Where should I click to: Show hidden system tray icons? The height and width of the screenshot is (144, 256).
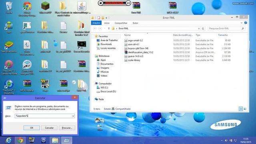tap(222, 140)
